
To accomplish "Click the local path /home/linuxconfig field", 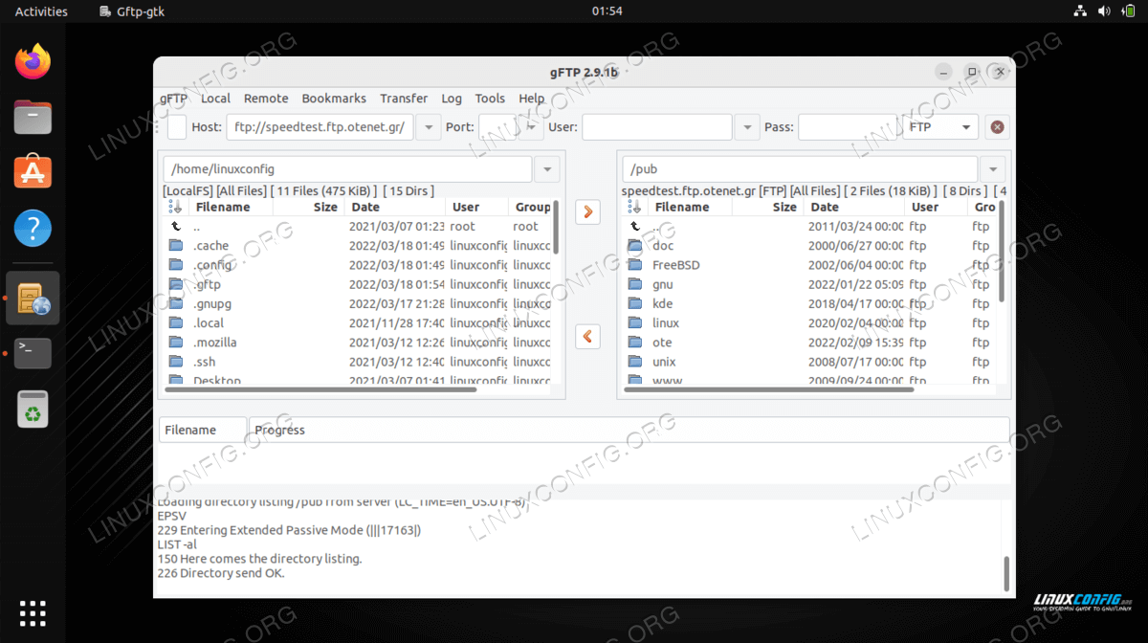I will coord(347,169).
